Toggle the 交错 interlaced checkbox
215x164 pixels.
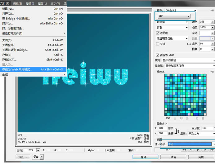pyautogui.click(x=158, y=44)
